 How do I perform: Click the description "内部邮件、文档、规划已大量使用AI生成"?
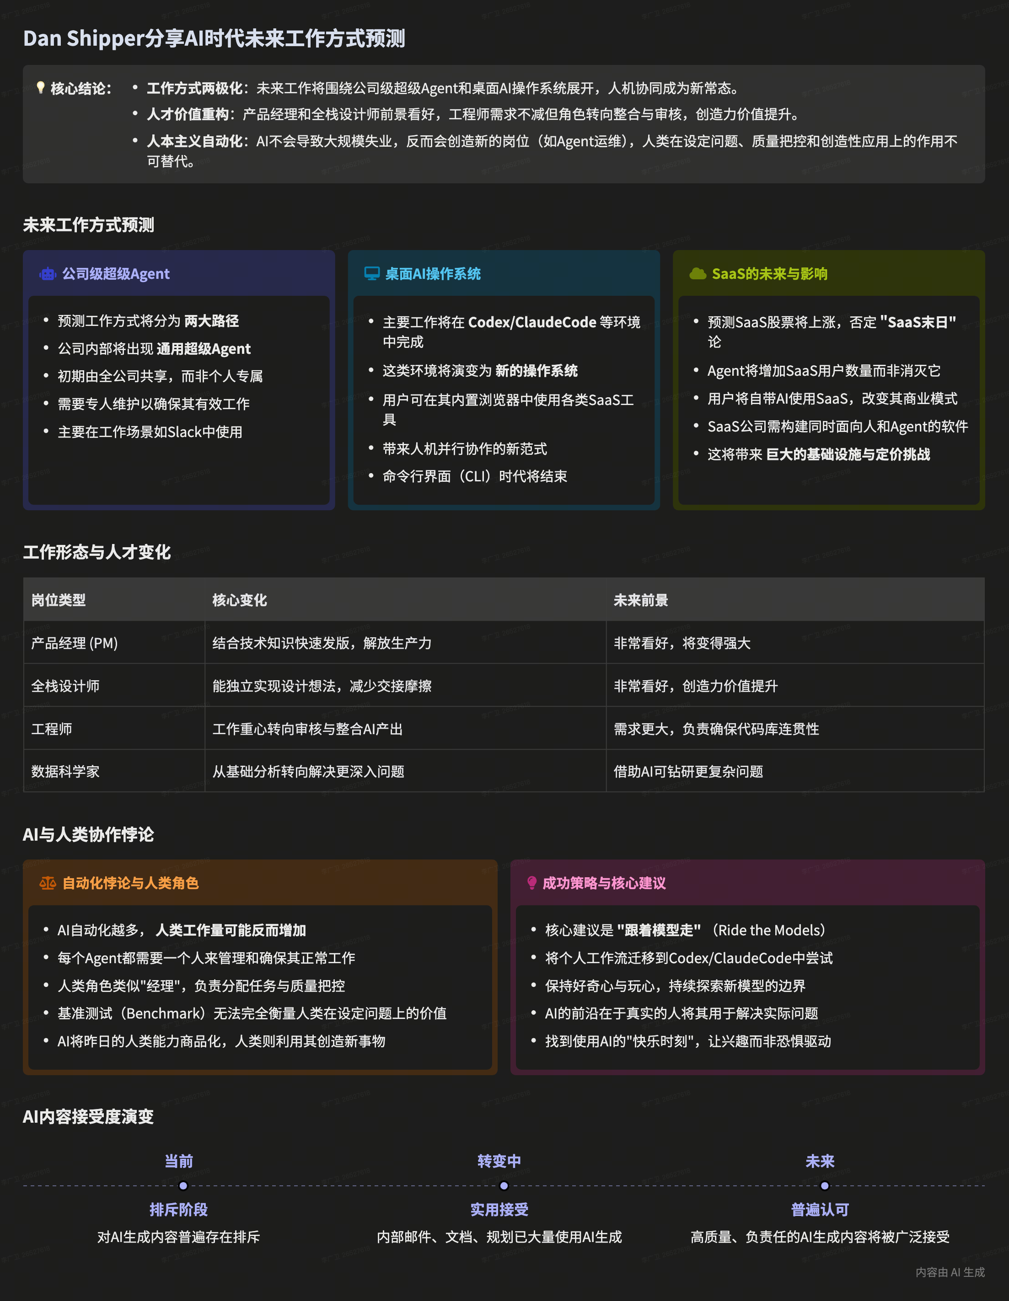499,1237
